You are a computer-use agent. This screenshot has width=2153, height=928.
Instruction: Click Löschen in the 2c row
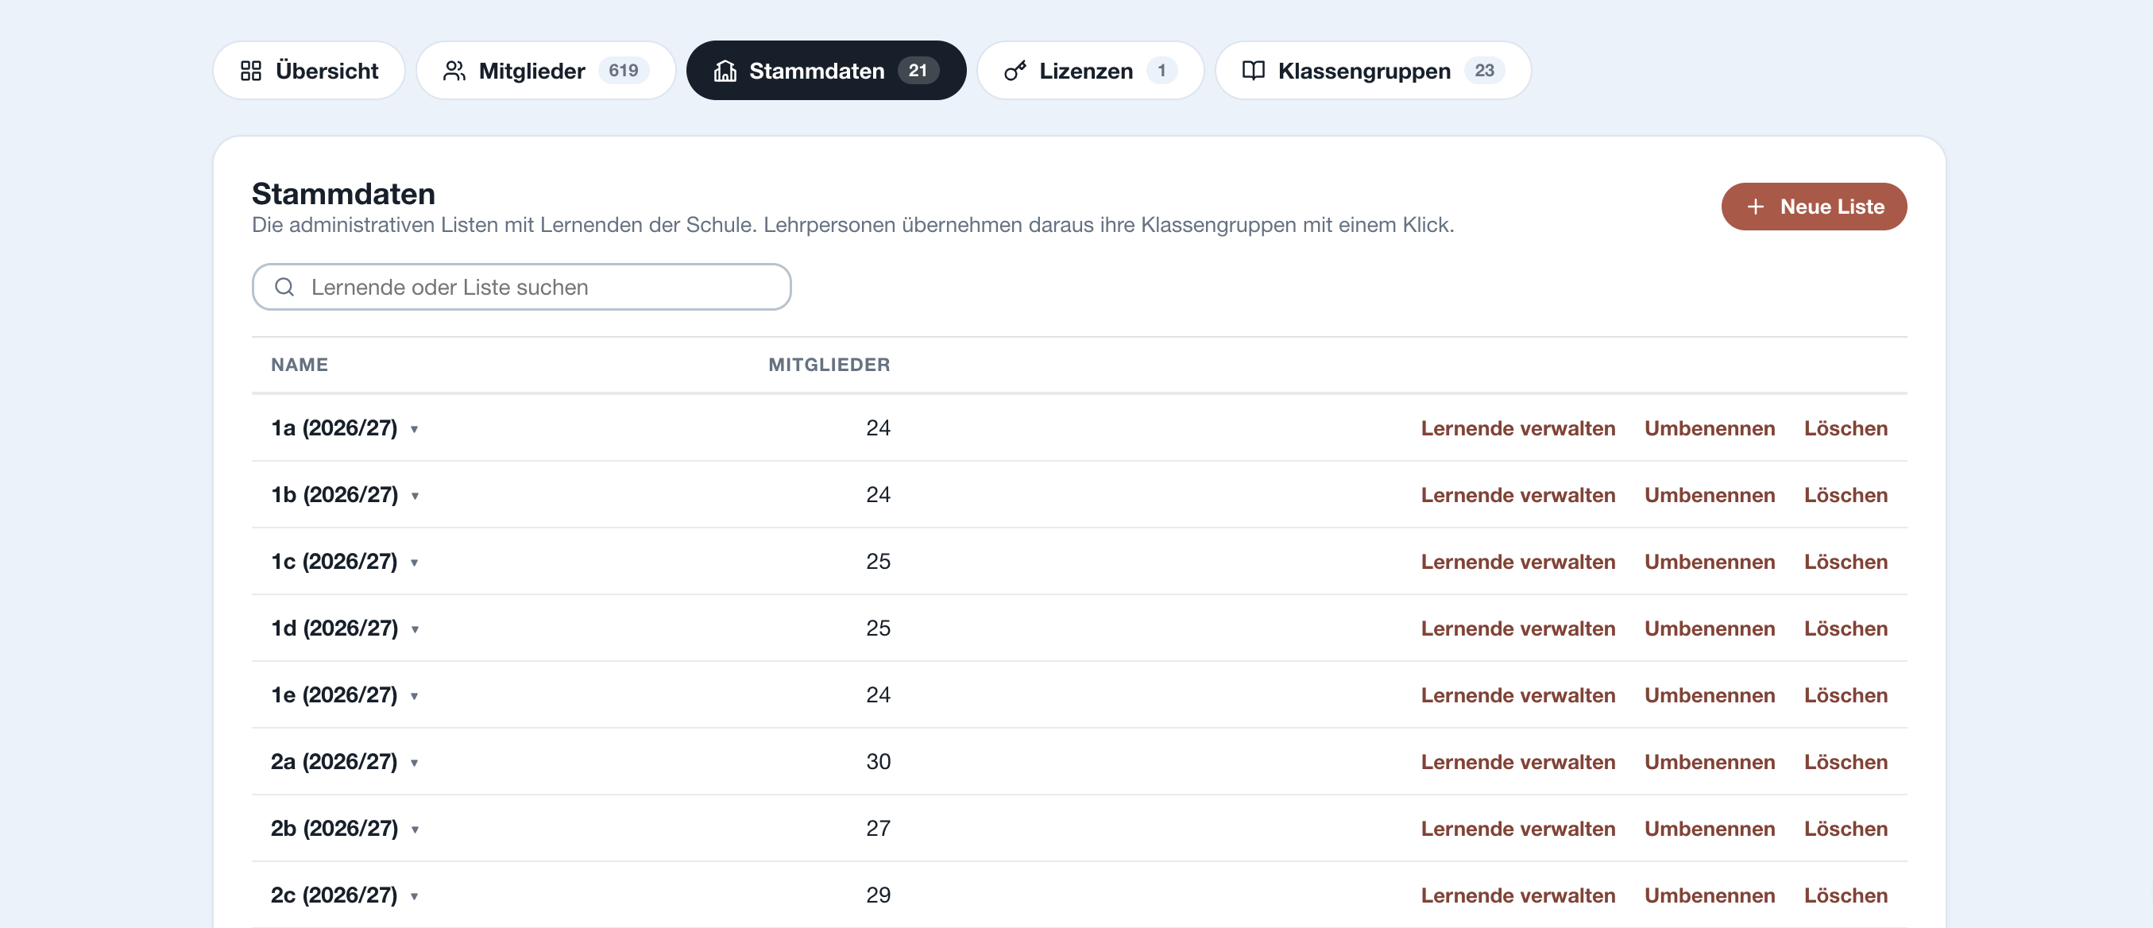coord(1846,896)
